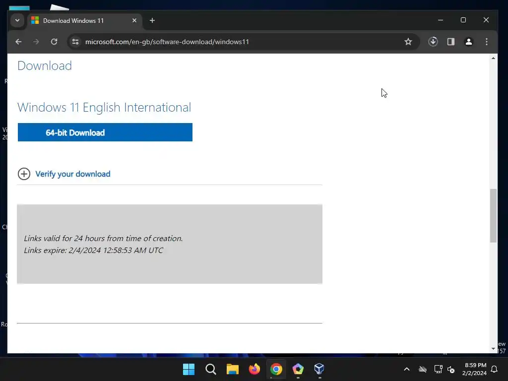Open Chrome three-dot menu
Image resolution: width=508 pixels, height=381 pixels.
tap(487, 42)
